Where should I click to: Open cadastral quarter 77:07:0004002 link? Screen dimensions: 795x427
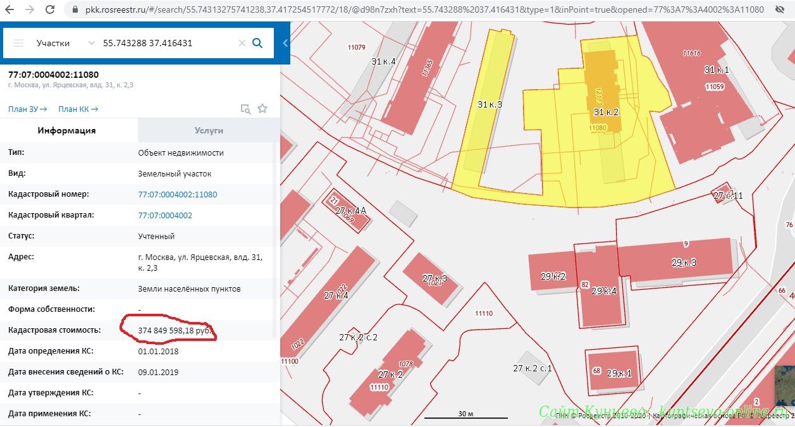(165, 215)
